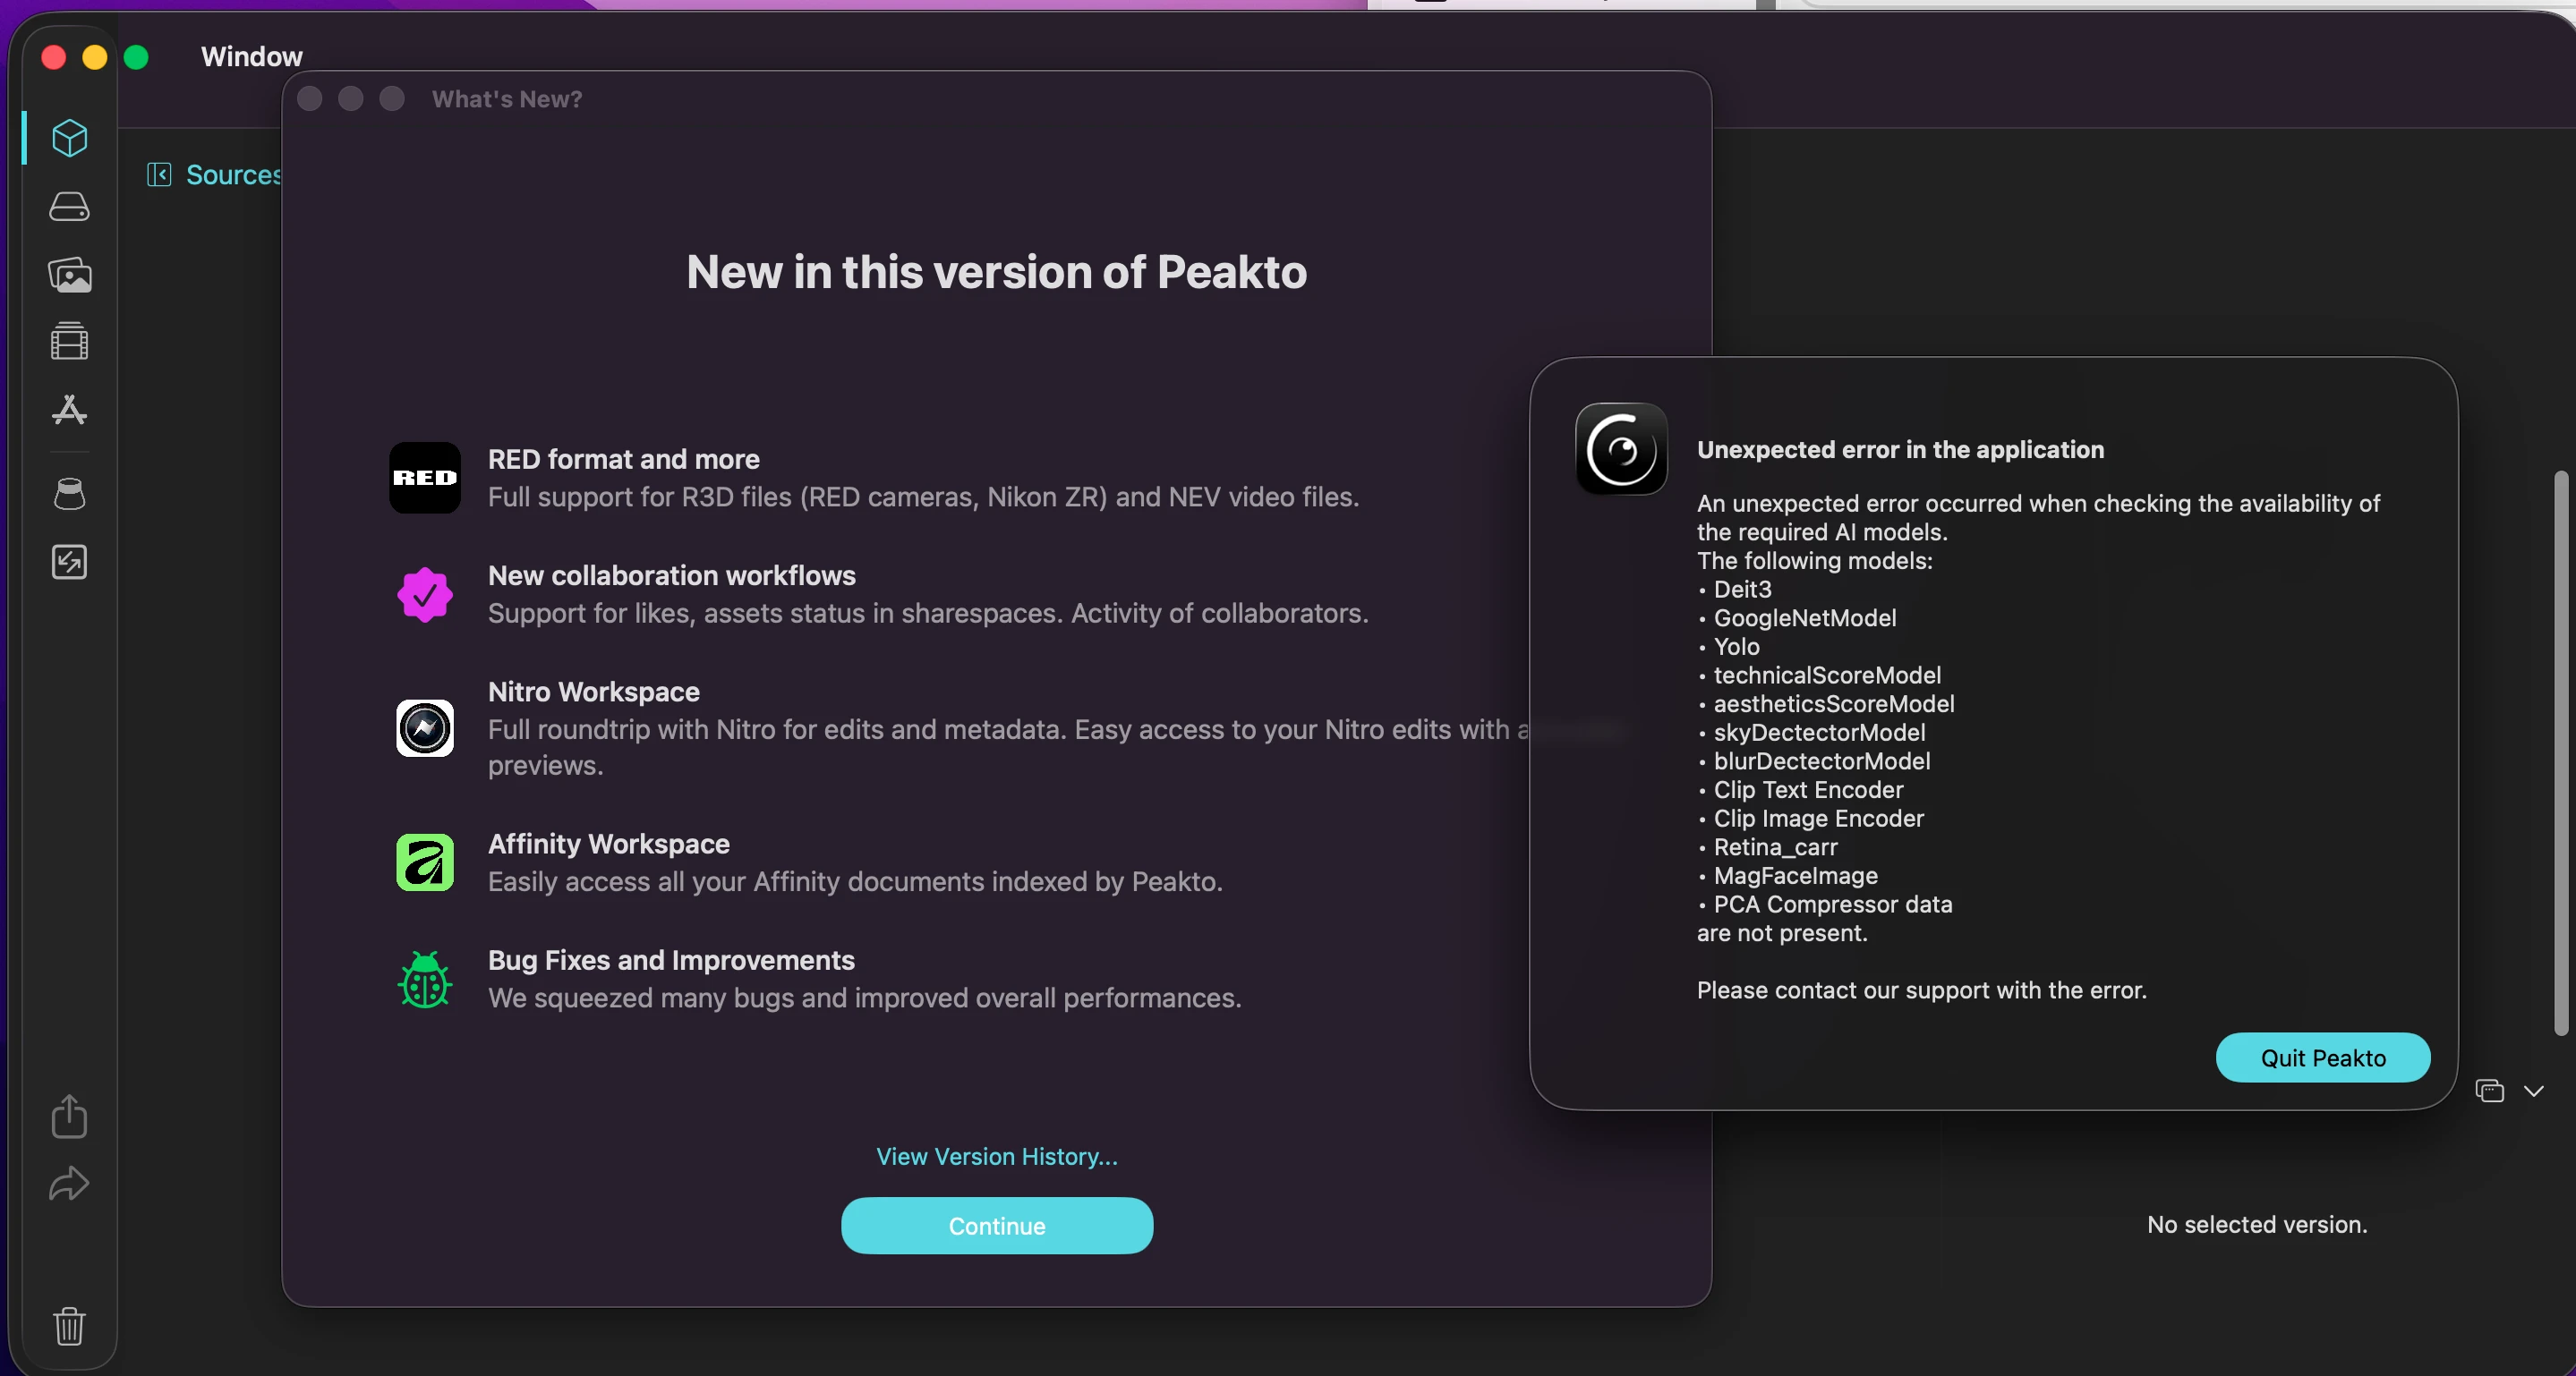Open the film strip videos icon
This screenshot has height=1376, width=2576.
[69, 342]
